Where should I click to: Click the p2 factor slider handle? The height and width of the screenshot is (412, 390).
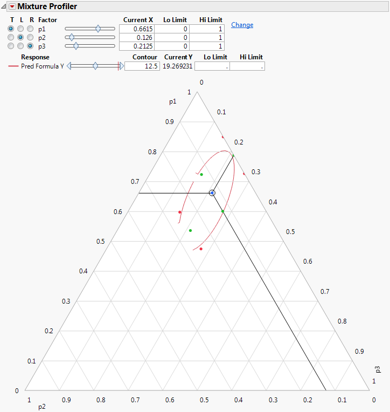point(72,37)
